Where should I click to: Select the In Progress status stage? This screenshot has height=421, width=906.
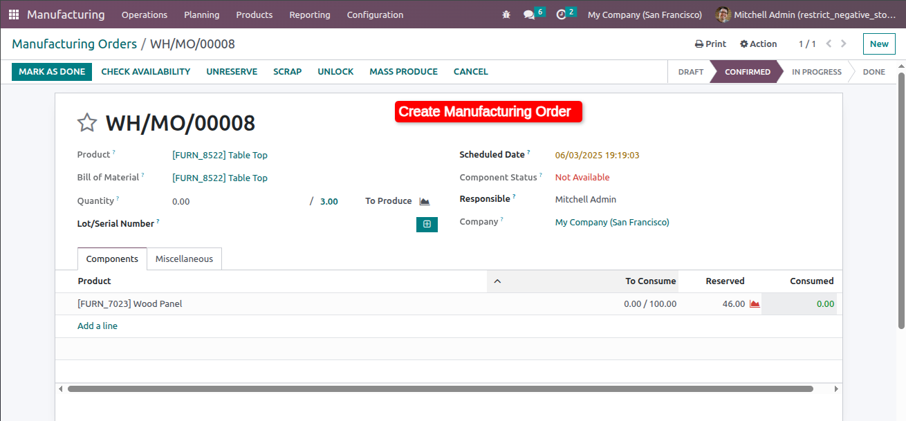[x=817, y=72]
